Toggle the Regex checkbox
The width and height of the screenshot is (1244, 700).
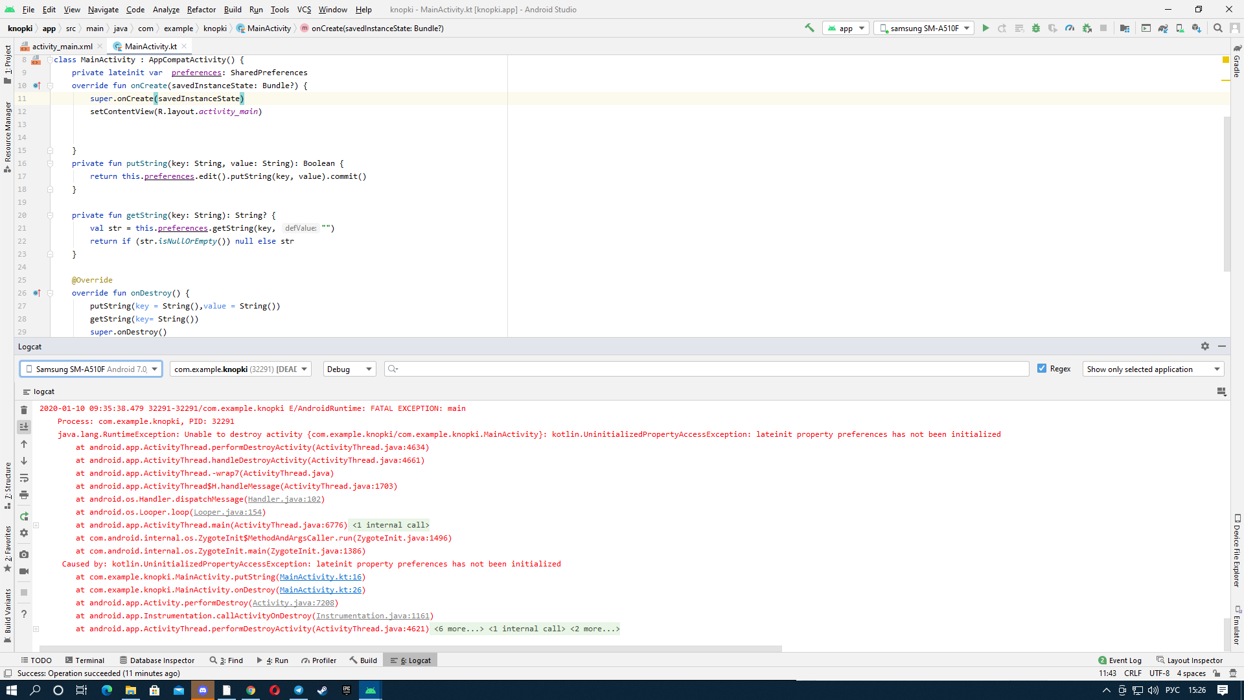tap(1042, 368)
